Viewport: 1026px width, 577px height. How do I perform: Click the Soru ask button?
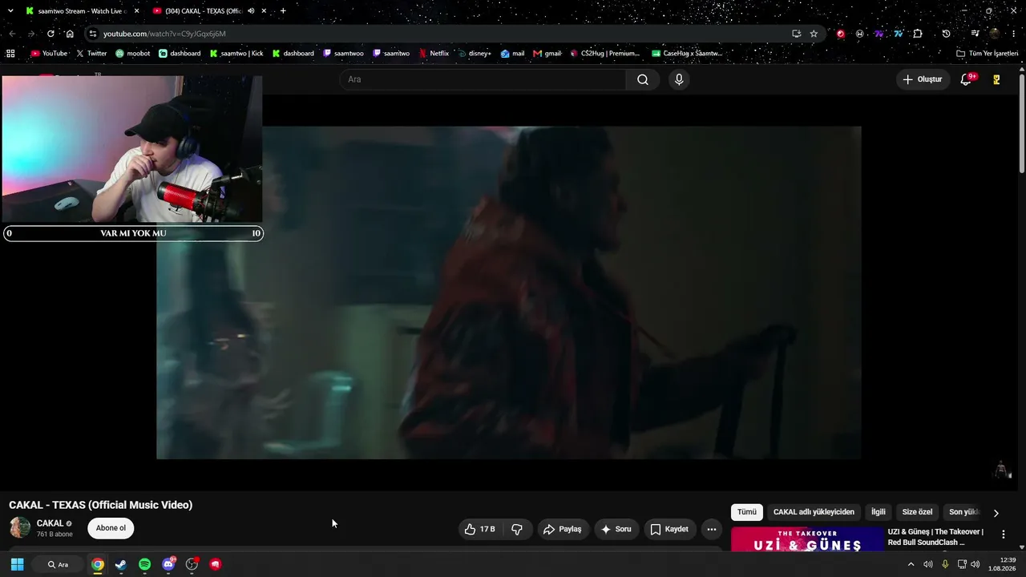click(x=616, y=529)
